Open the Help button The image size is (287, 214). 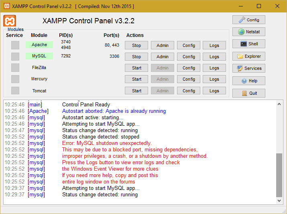(248, 81)
